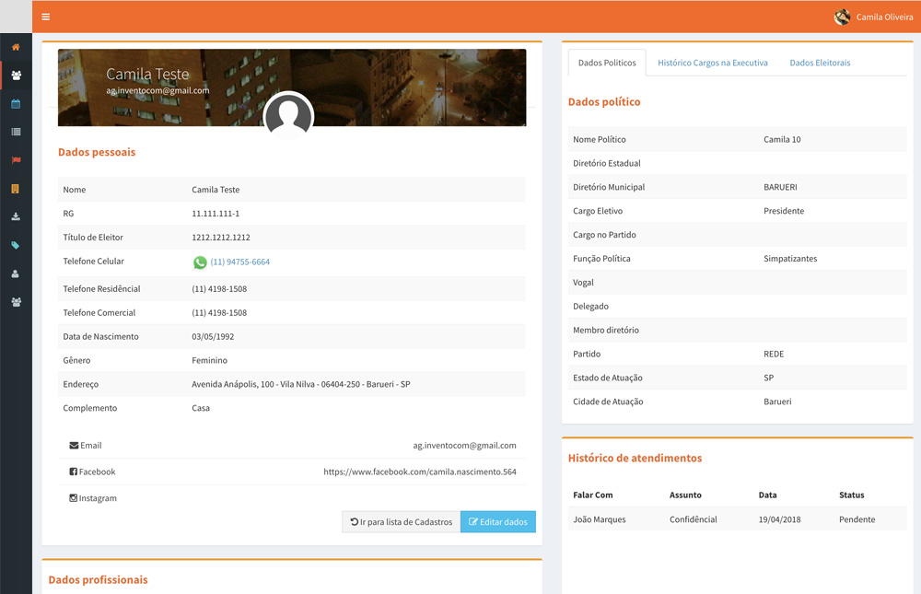Click the Cidade de Atuação value Barueri
921x594 pixels.
[x=777, y=402]
